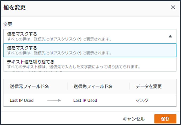181x125 pixels.
Task: Close the 値を変更 dialog with X
Action: click(173, 7)
